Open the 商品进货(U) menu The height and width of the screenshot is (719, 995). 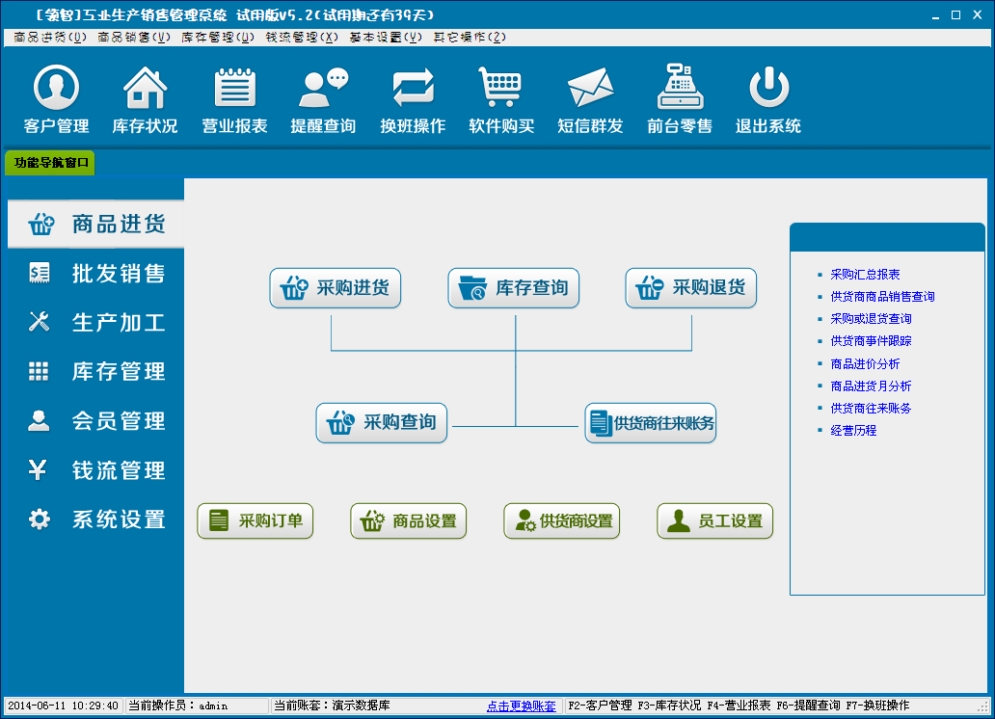(50, 38)
